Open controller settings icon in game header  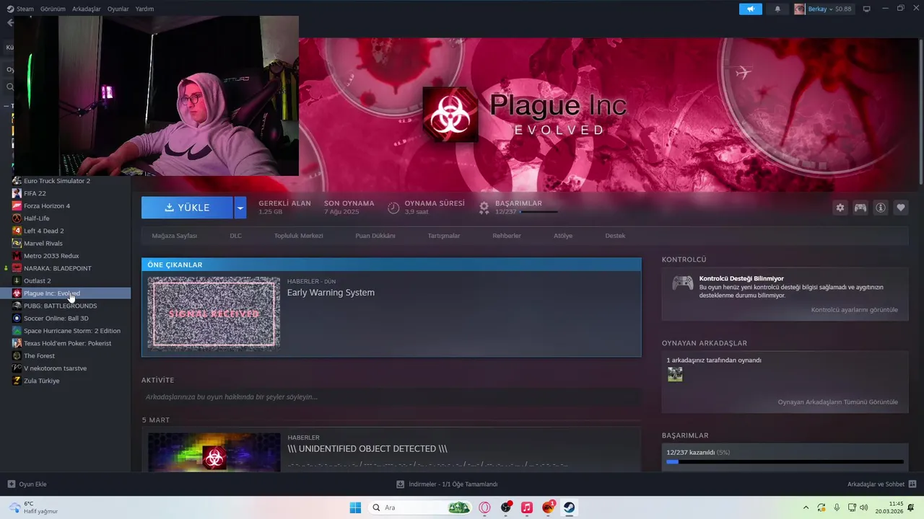(x=860, y=208)
